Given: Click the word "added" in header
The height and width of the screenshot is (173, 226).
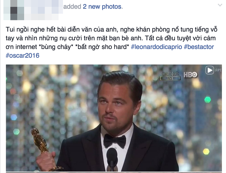Looking at the screenshot, I should [72, 7].
